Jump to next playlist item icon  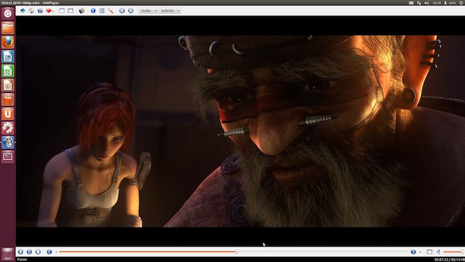(x=131, y=11)
